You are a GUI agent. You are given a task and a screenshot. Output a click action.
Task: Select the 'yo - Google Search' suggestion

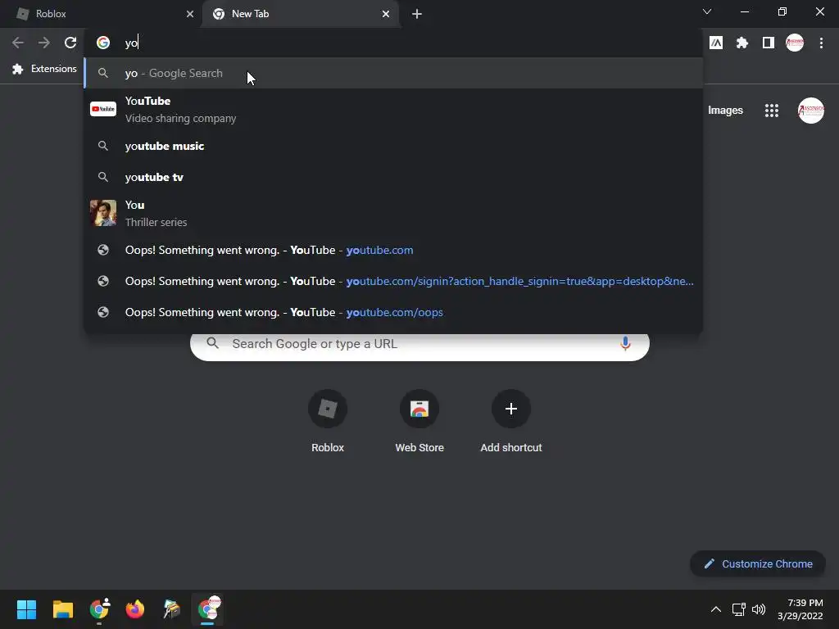(x=393, y=73)
